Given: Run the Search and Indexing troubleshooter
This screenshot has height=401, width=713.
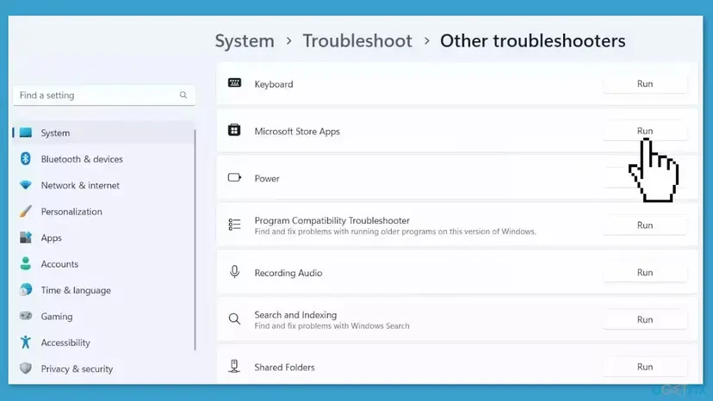Looking at the screenshot, I should (x=645, y=319).
